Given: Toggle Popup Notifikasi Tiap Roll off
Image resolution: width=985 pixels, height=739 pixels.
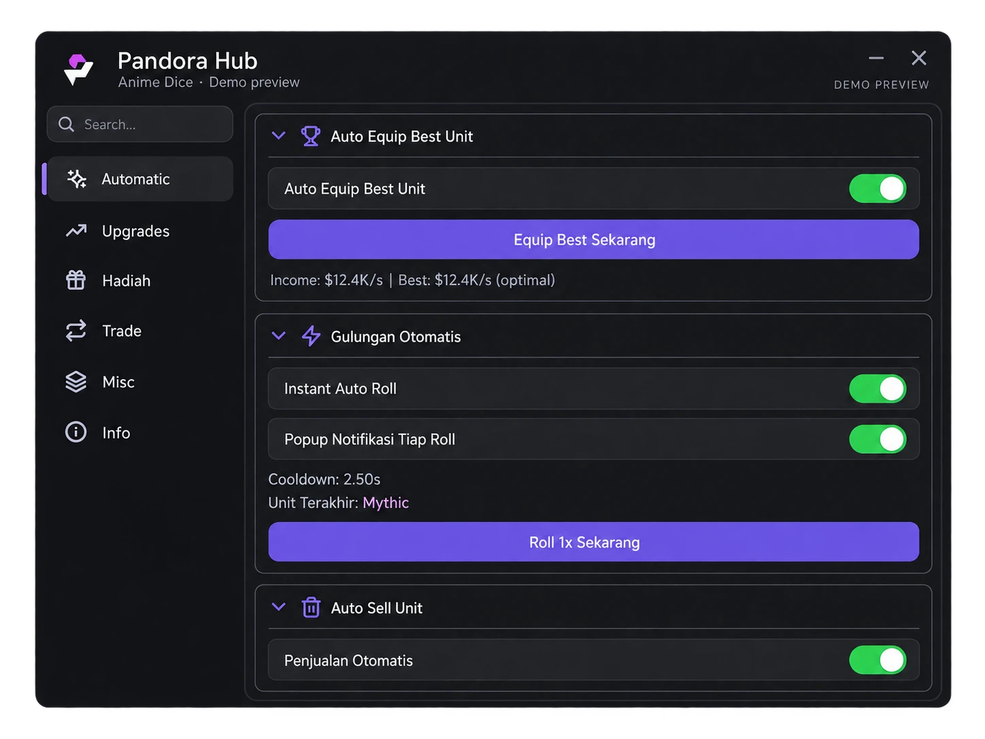Looking at the screenshot, I should pyautogui.click(x=878, y=439).
